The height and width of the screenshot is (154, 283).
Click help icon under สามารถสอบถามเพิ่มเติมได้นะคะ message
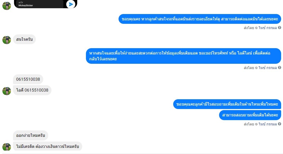click(279, 124)
